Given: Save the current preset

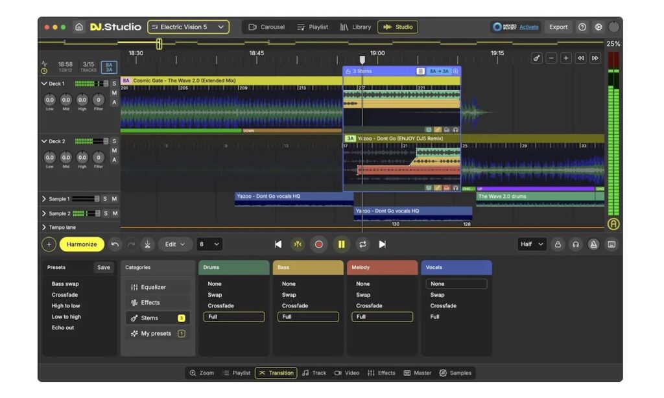Looking at the screenshot, I should (x=103, y=267).
